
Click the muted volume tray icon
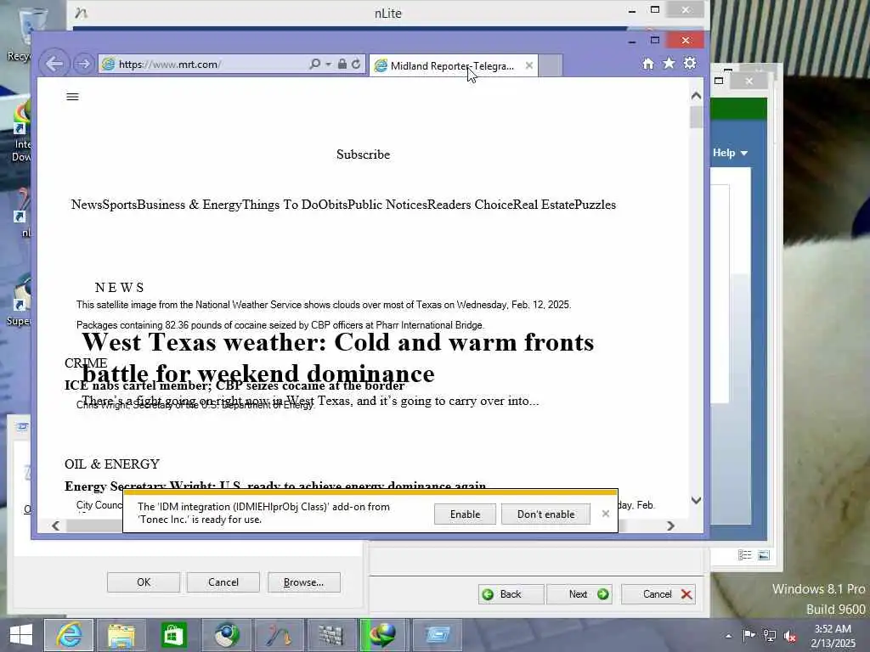coord(790,636)
